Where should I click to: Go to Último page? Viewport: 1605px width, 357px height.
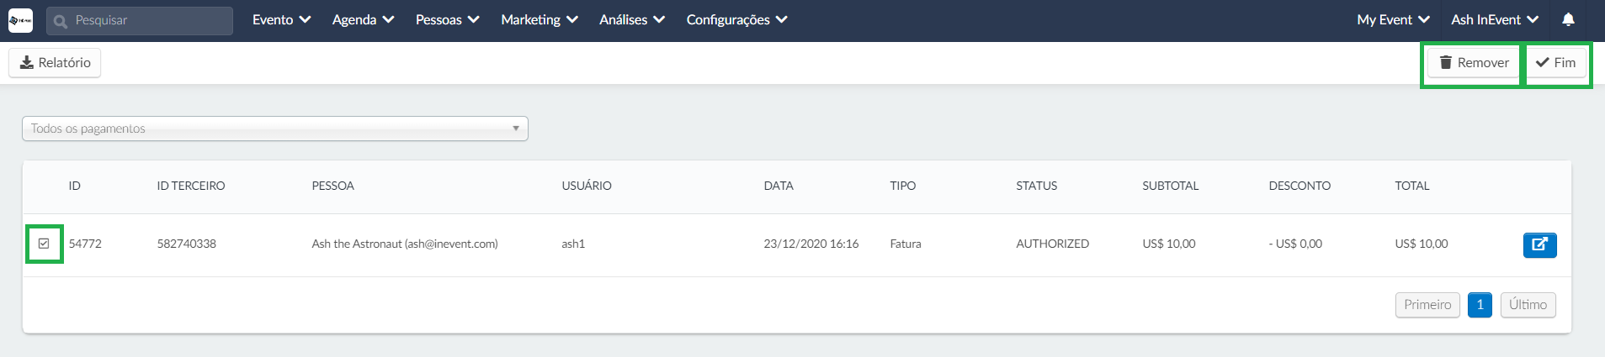click(x=1528, y=305)
